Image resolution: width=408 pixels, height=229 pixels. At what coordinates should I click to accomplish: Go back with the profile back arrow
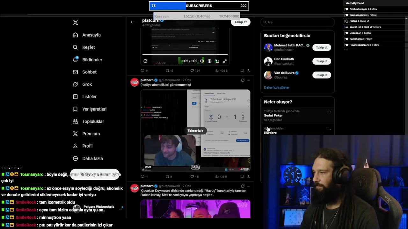tap(133, 22)
